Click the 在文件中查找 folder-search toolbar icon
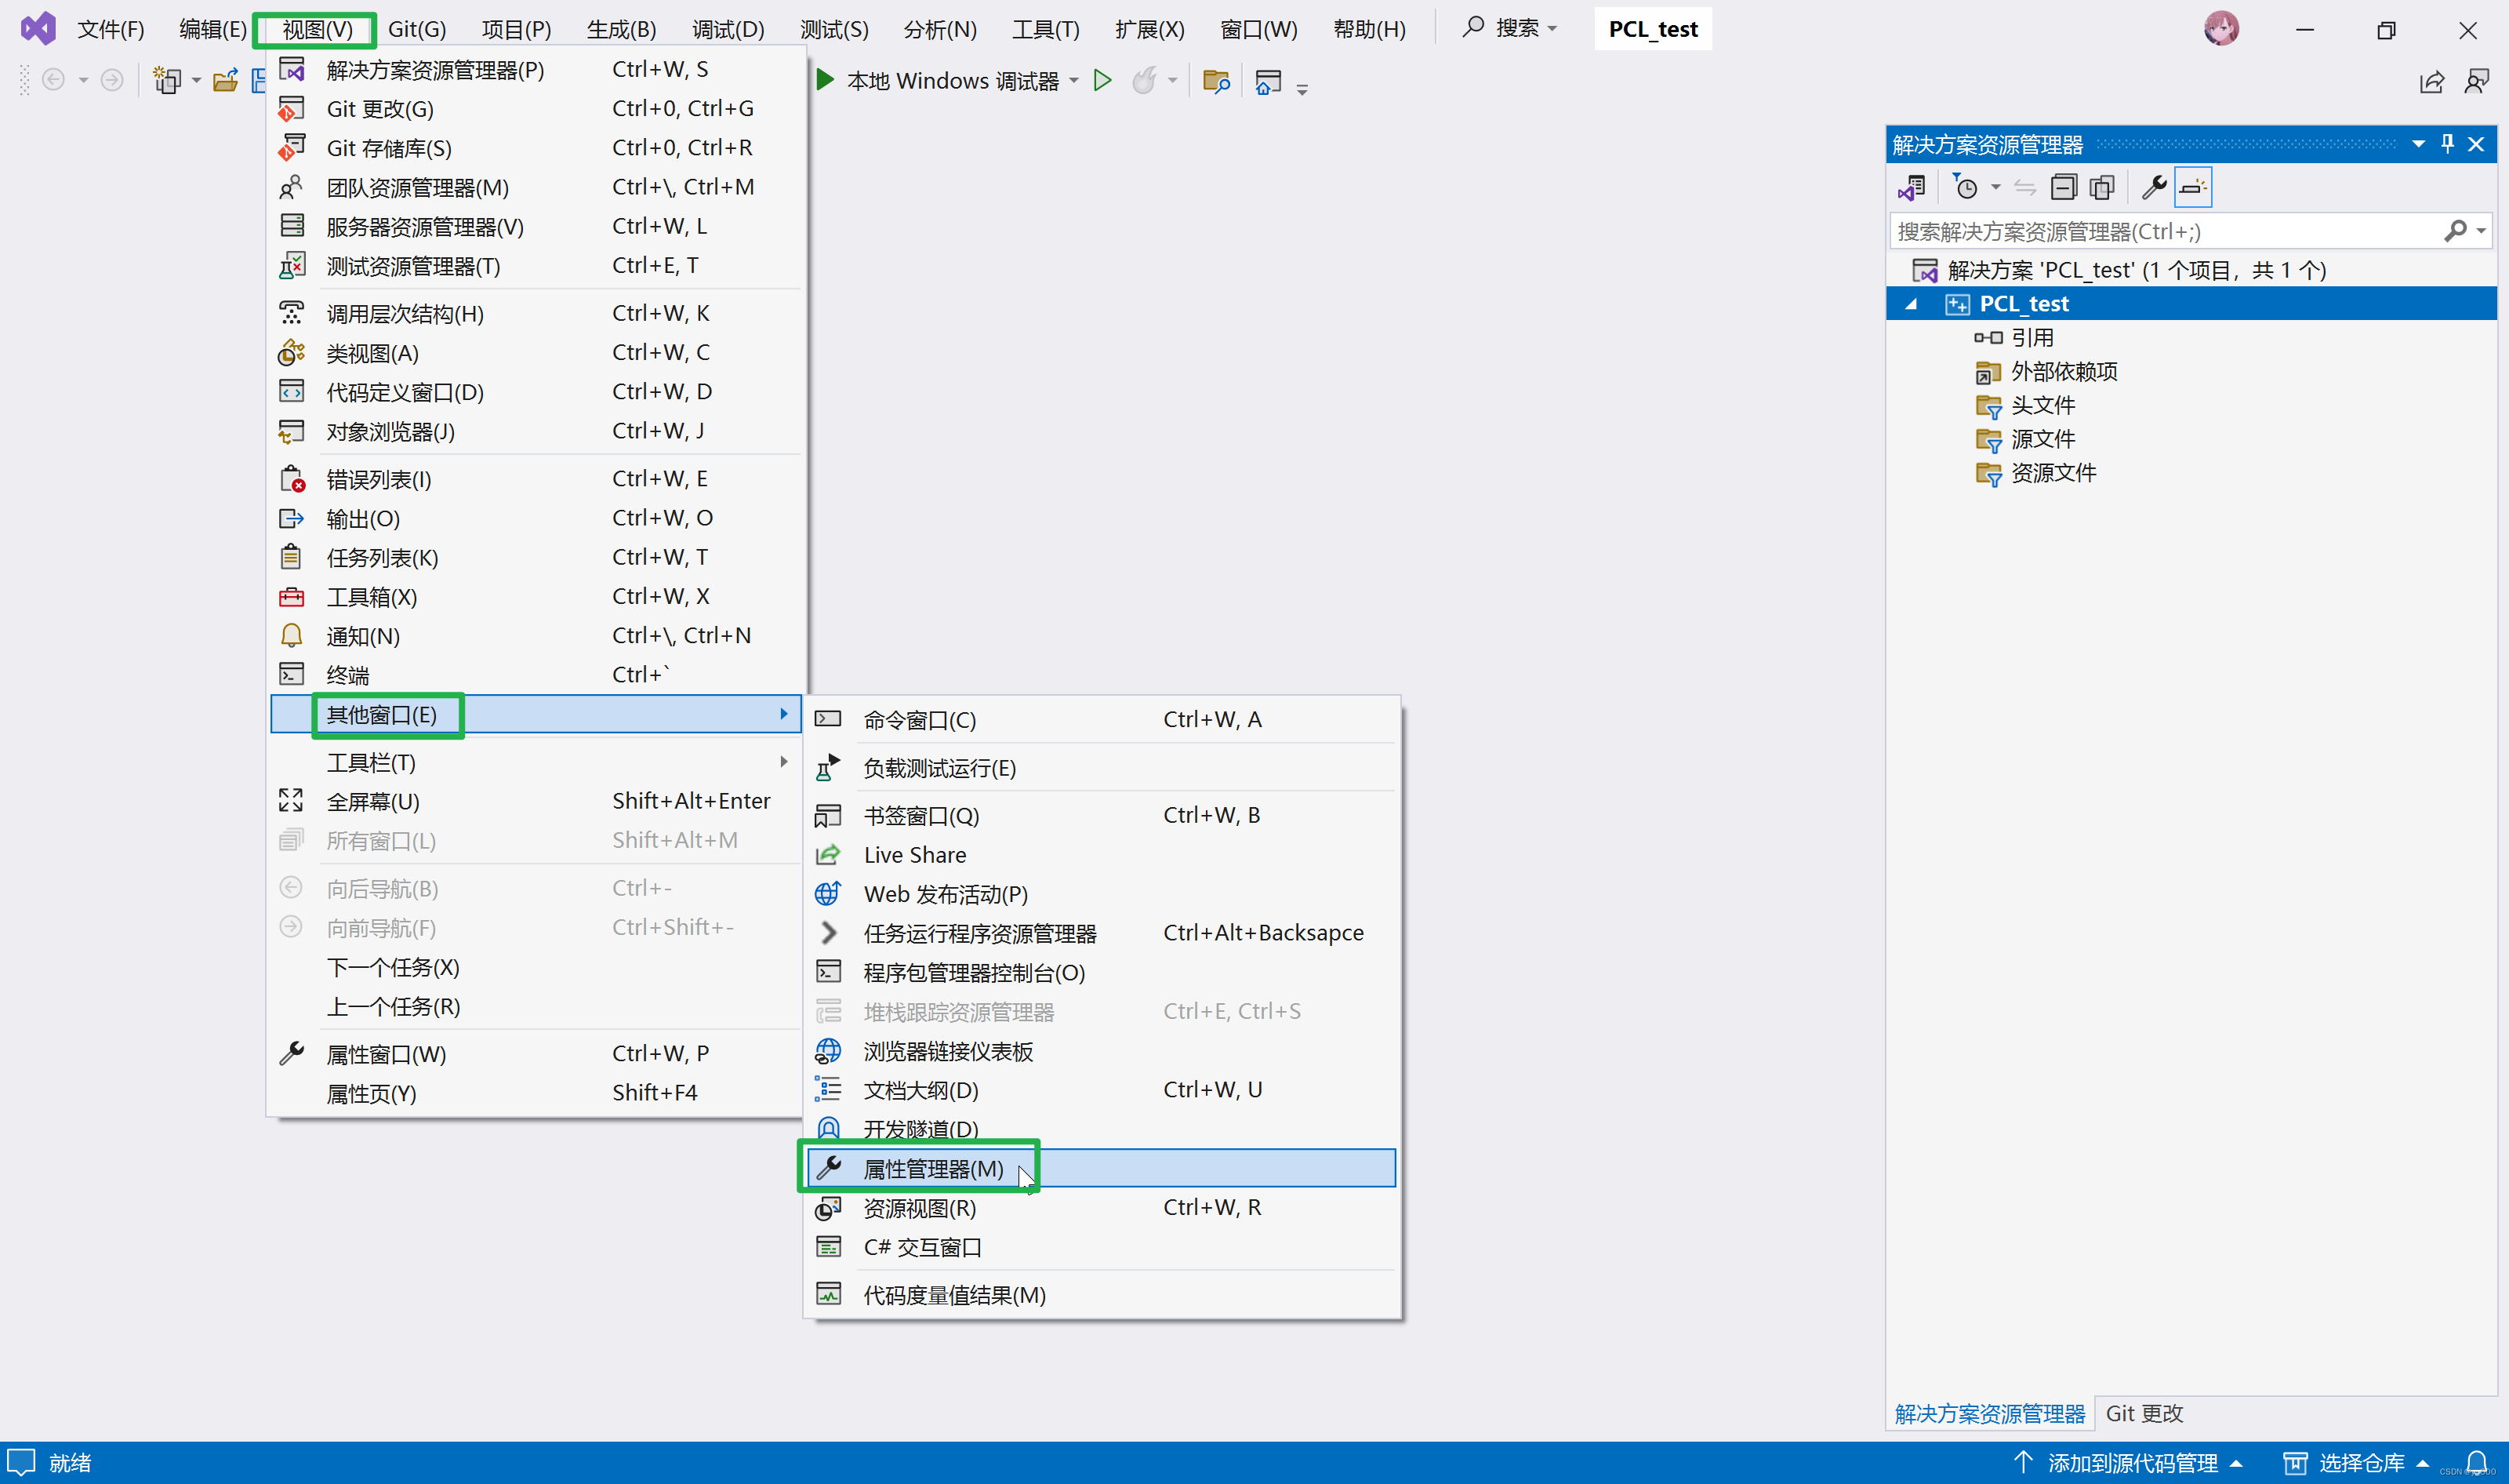Image resolution: width=2509 pixels, height=1484 pixels. tap(1215, 80)
